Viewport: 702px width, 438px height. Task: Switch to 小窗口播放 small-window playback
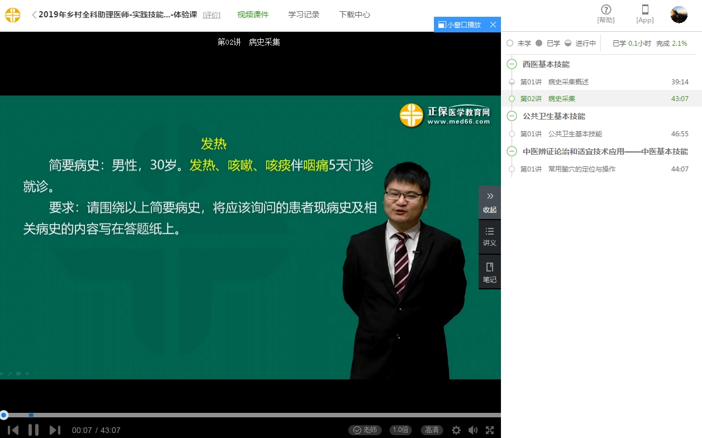tap(460, 25)
